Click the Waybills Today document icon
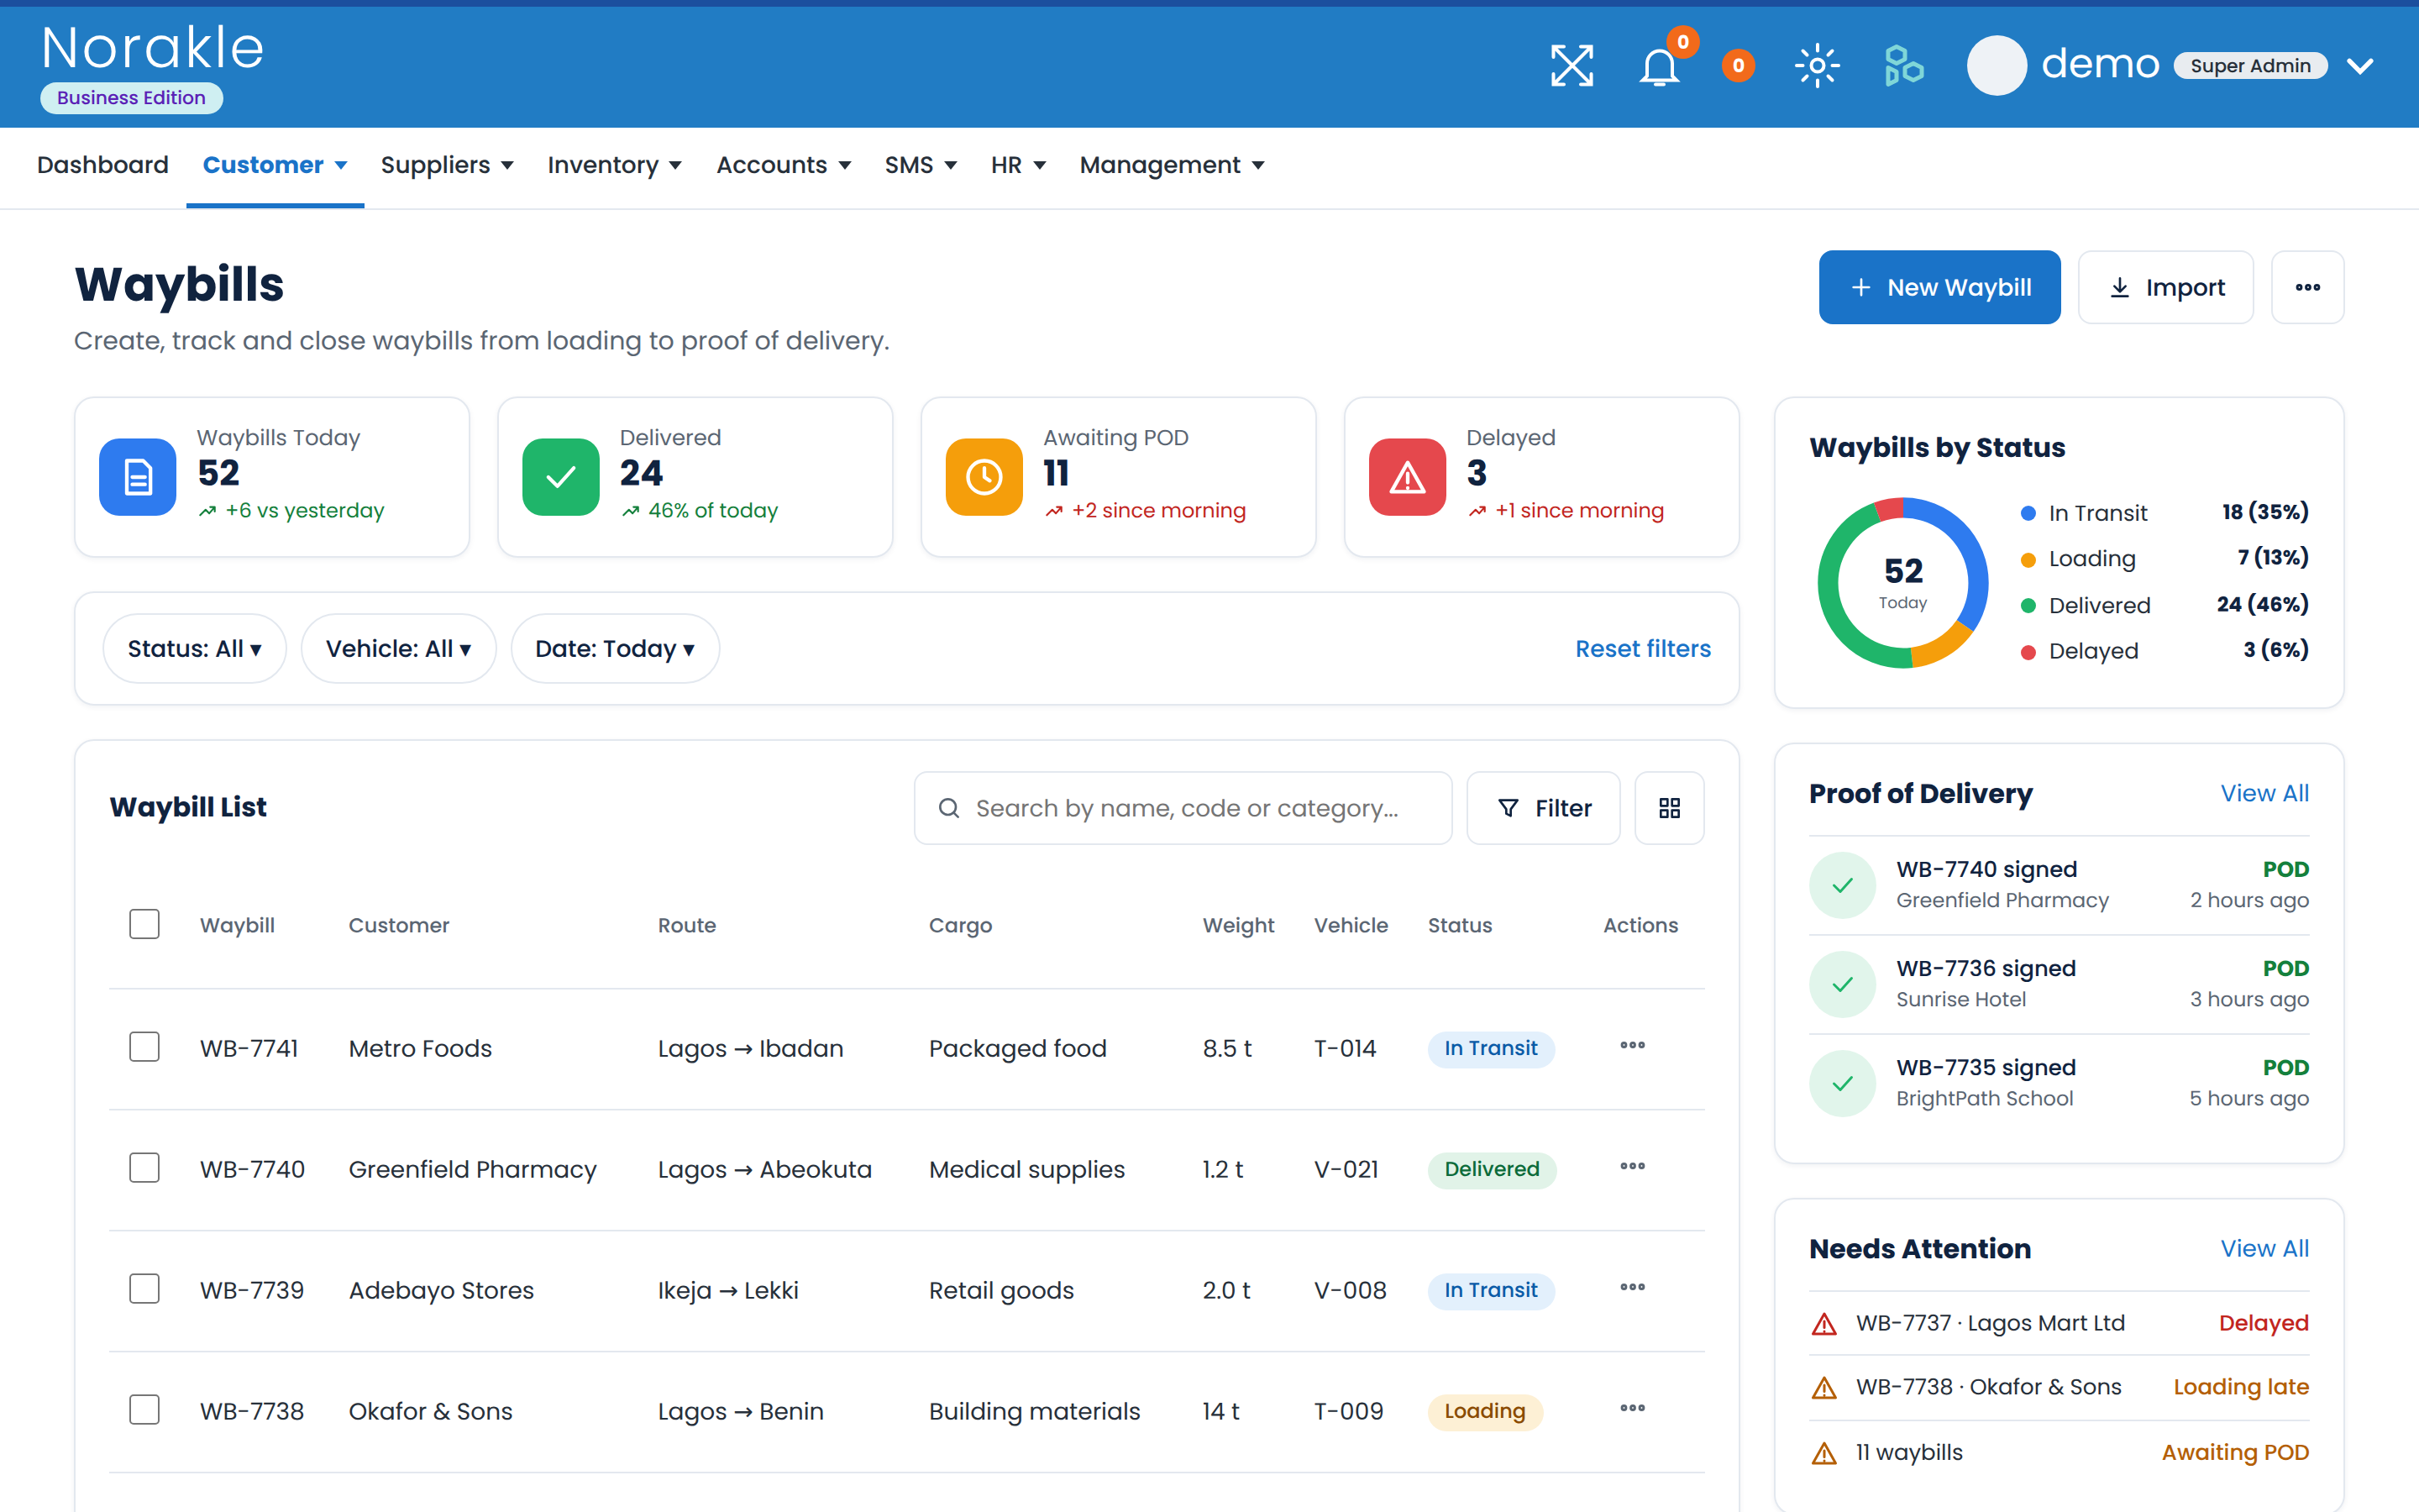The image size is (2419, 1512). pos(138,477)
